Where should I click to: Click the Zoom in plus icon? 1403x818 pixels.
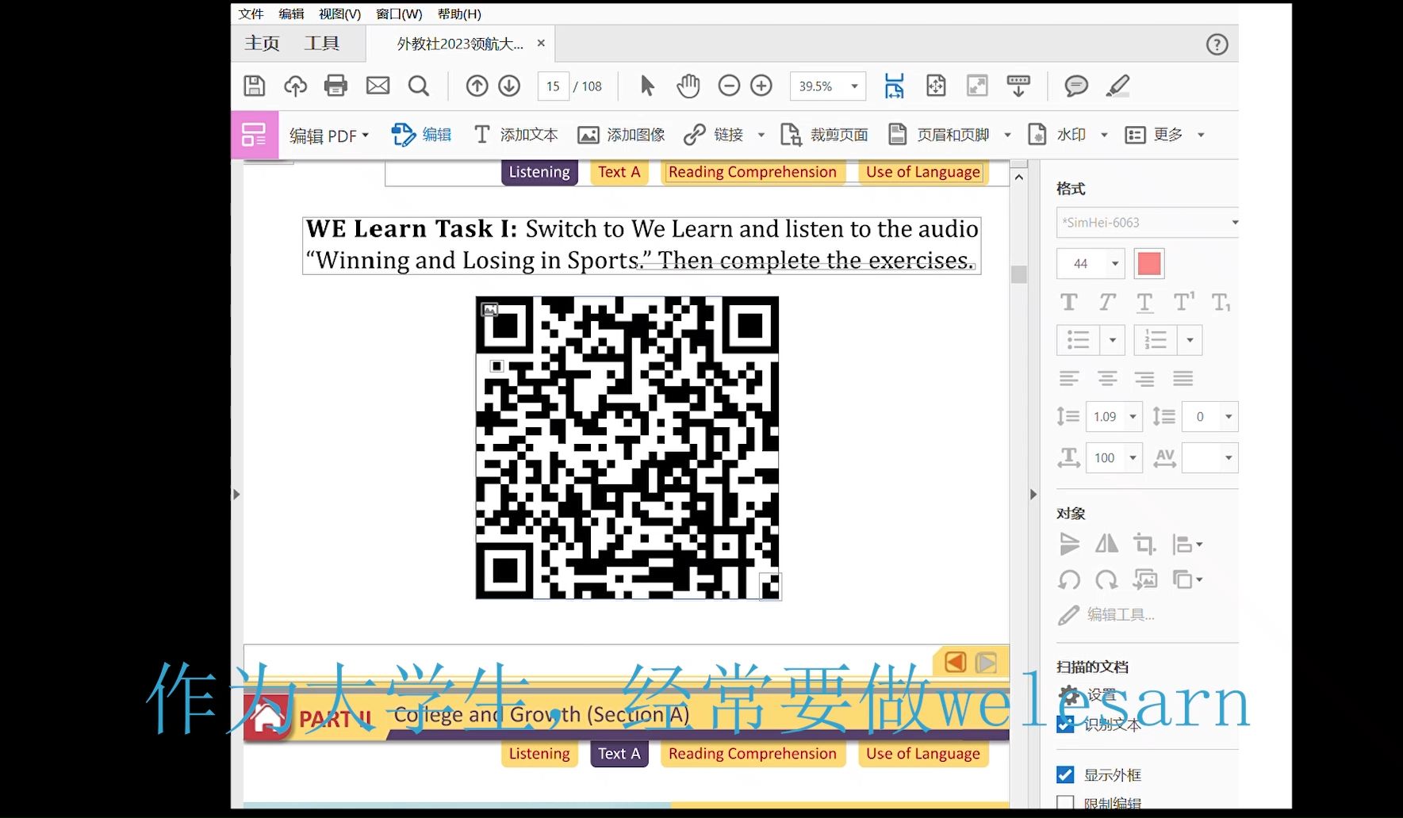(761, 86)
